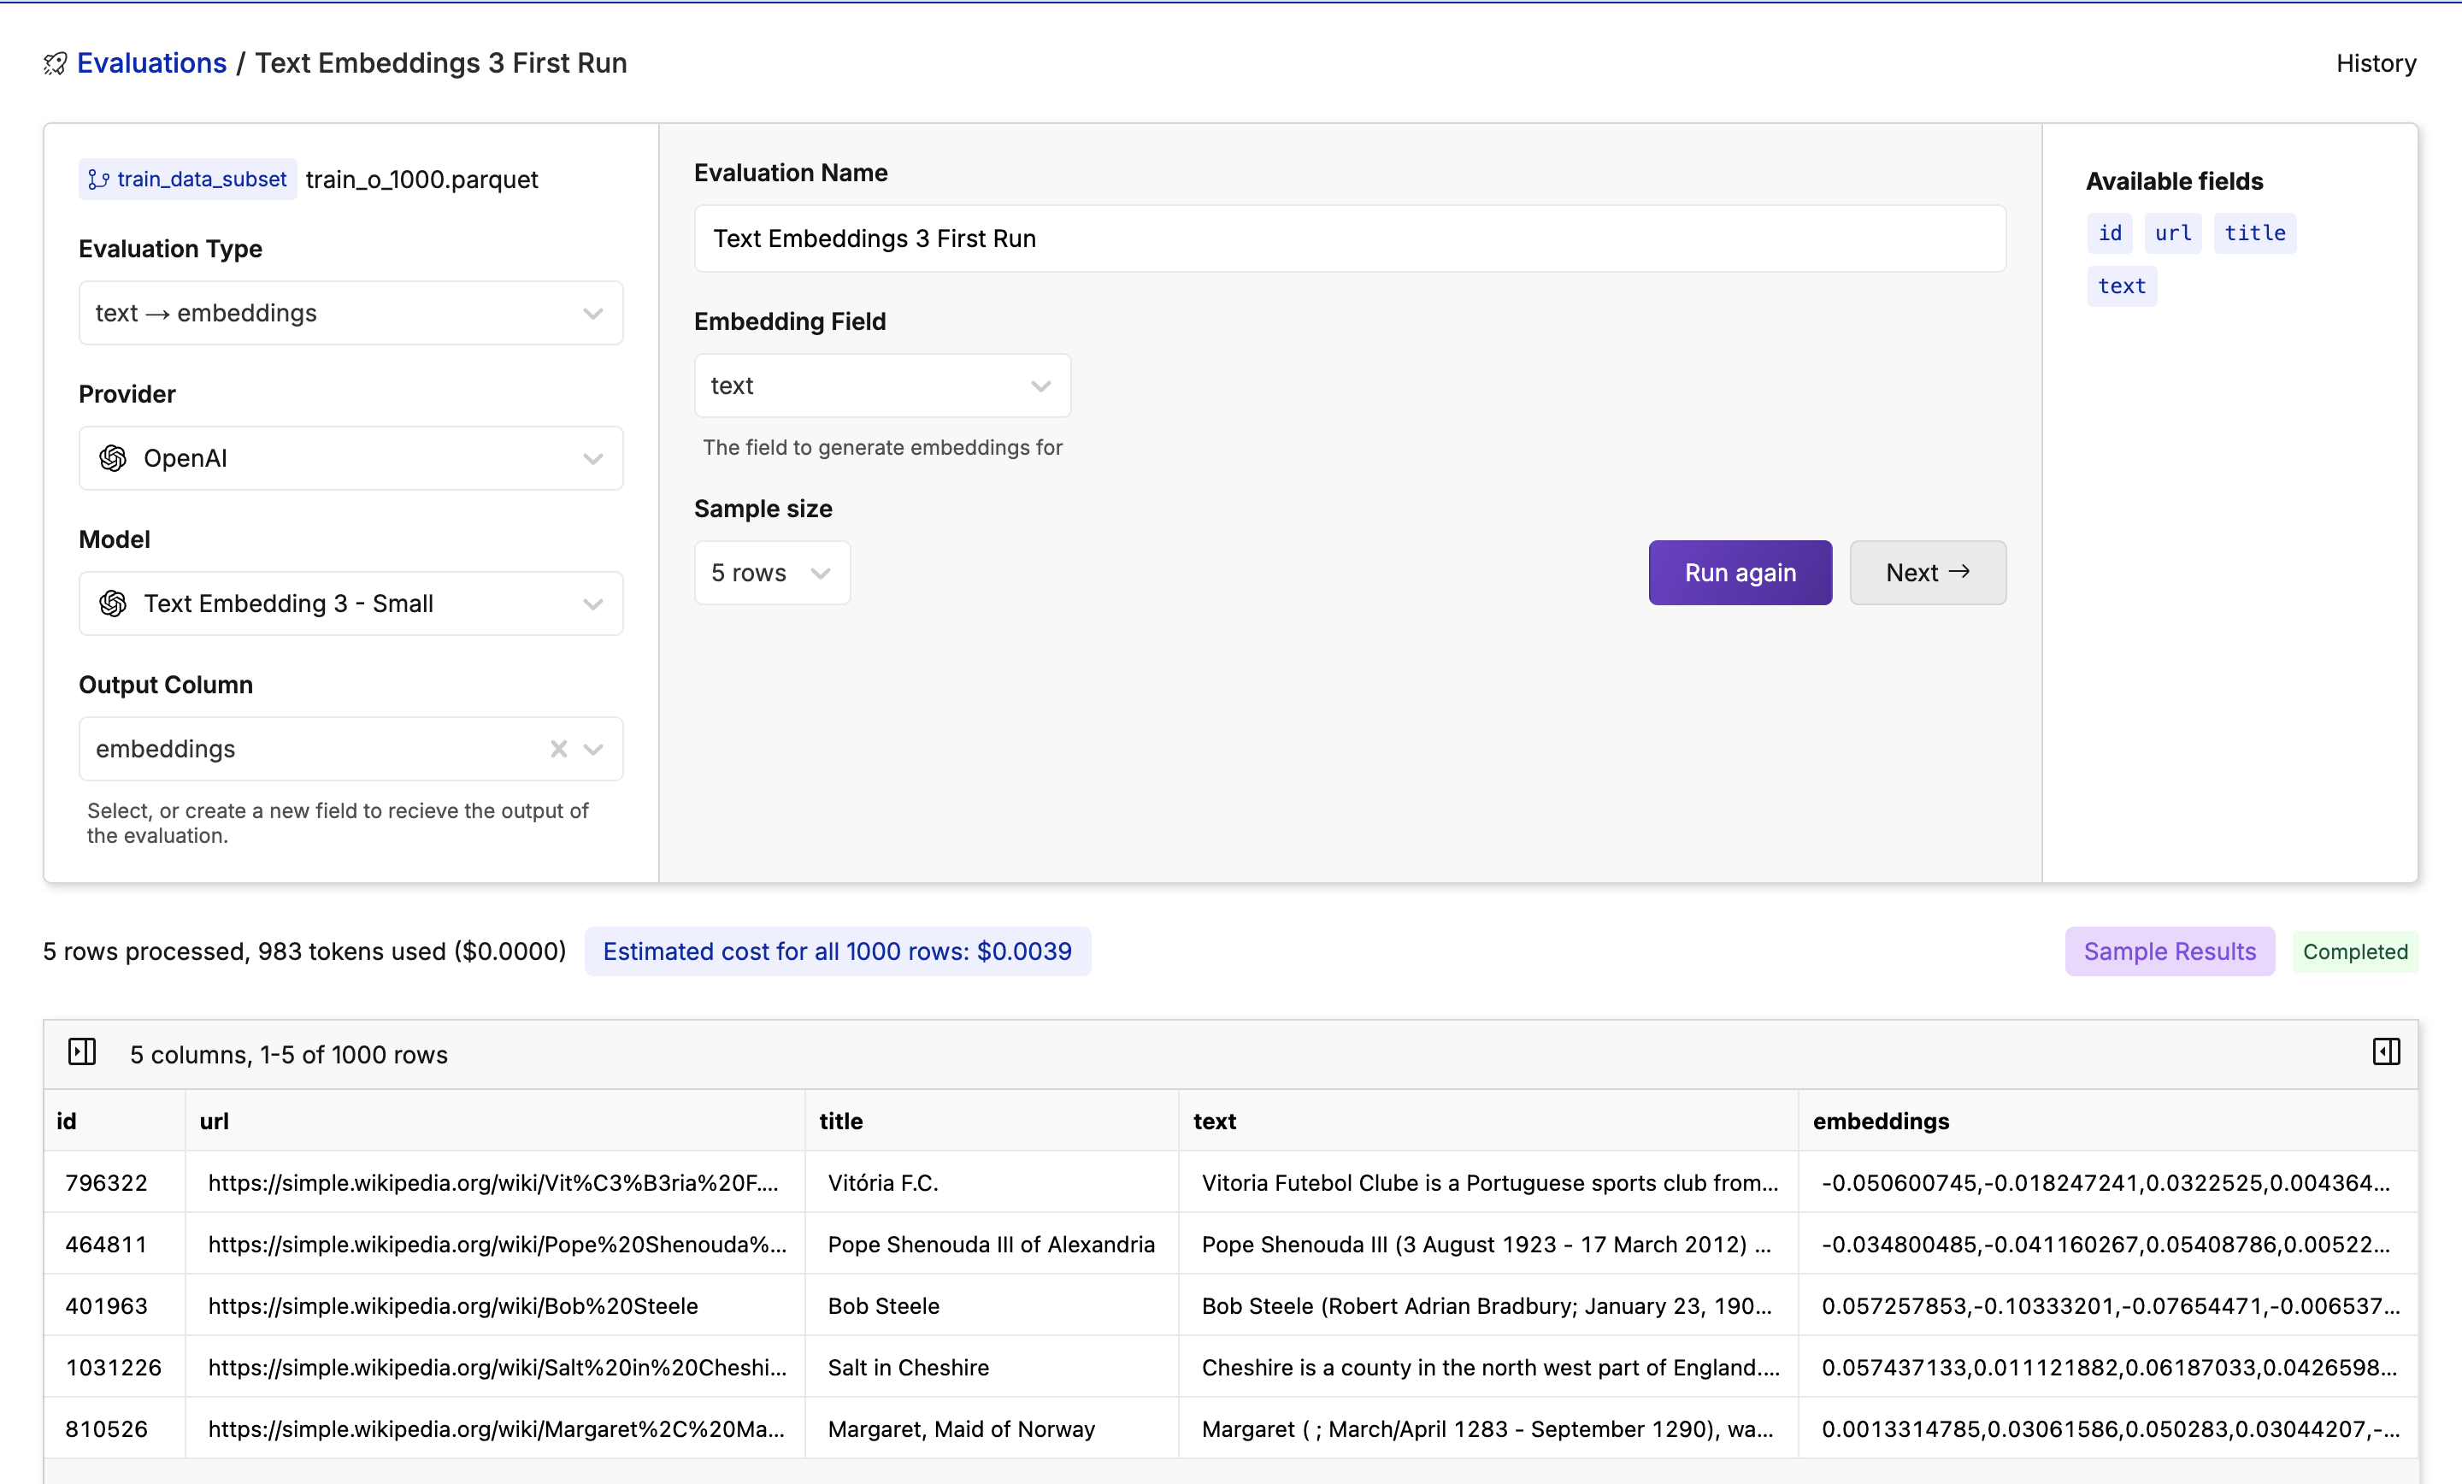Go to Evaluations breadcrumb link
2462x1484 pixels.
pyautogui.click(x=152, y=63)
